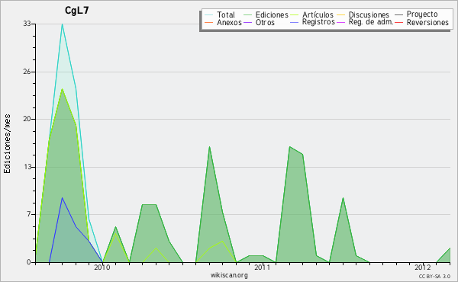Click the Reversiones red line swatch in legend
Viewport: 458px width, 282px height.
point(399,22)
